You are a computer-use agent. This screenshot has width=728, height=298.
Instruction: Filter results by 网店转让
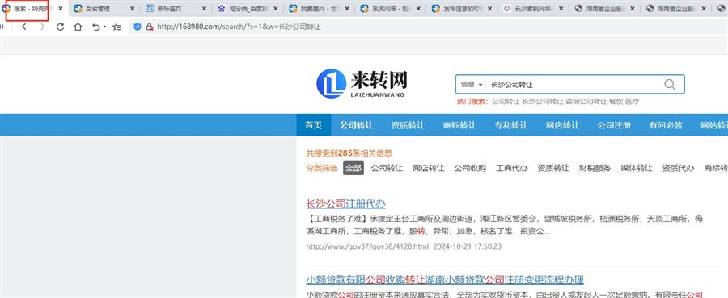[428, 168]
